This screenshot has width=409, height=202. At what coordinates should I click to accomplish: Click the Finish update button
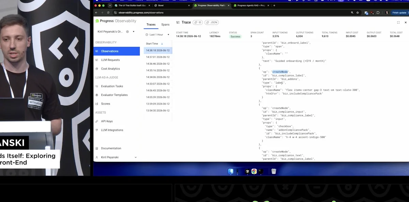[x=399, y=13]
